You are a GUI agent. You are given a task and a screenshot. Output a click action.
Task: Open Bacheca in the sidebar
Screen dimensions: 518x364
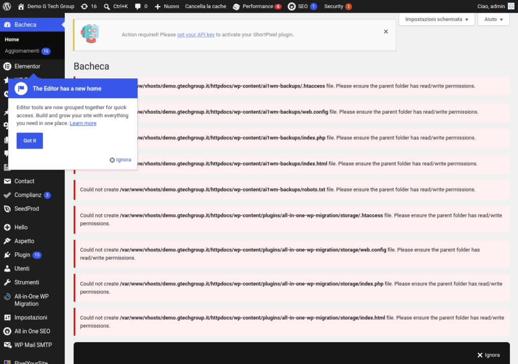pyautogui.click(x=32, y=24)
